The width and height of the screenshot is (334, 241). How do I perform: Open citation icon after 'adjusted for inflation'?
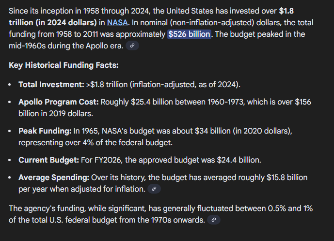click(153, 189)
